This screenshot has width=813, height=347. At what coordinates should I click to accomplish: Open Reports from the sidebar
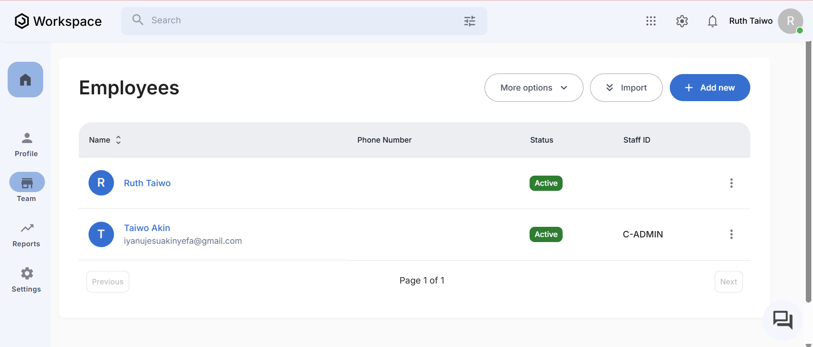26,235
